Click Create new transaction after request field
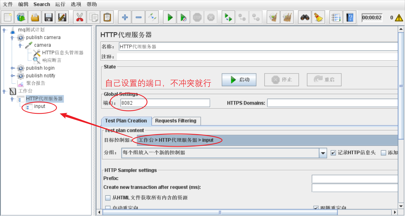This screenshot has width=405, height=216. pos(355,188)
